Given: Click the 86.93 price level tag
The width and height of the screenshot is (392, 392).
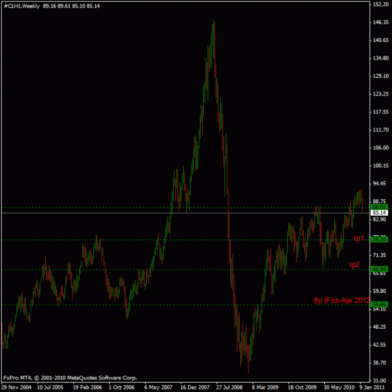Looking at the screenshot, I should pyautogui.click(x=379, y=207).
